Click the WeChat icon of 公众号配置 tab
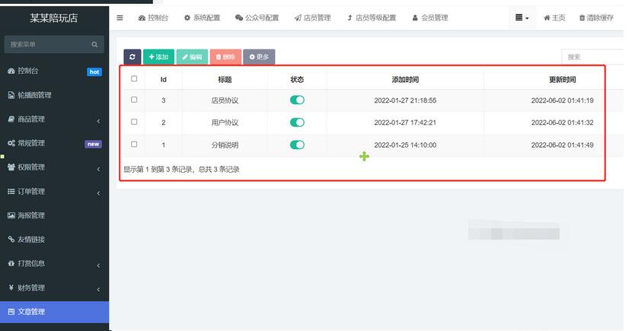The width and height of the screenshot is (632, 331). tap(239, 18)
